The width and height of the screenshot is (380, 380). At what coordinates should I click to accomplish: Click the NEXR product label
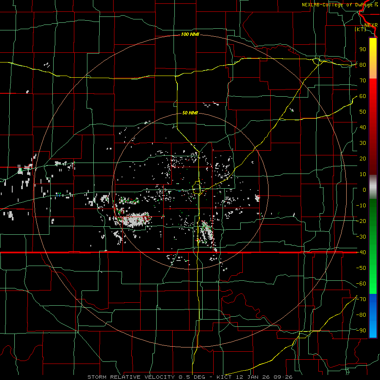(x=371, y=25)
